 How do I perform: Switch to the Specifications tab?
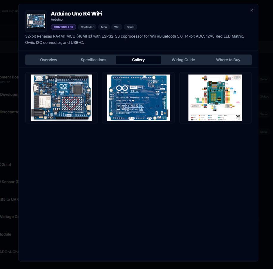point(93,60)
